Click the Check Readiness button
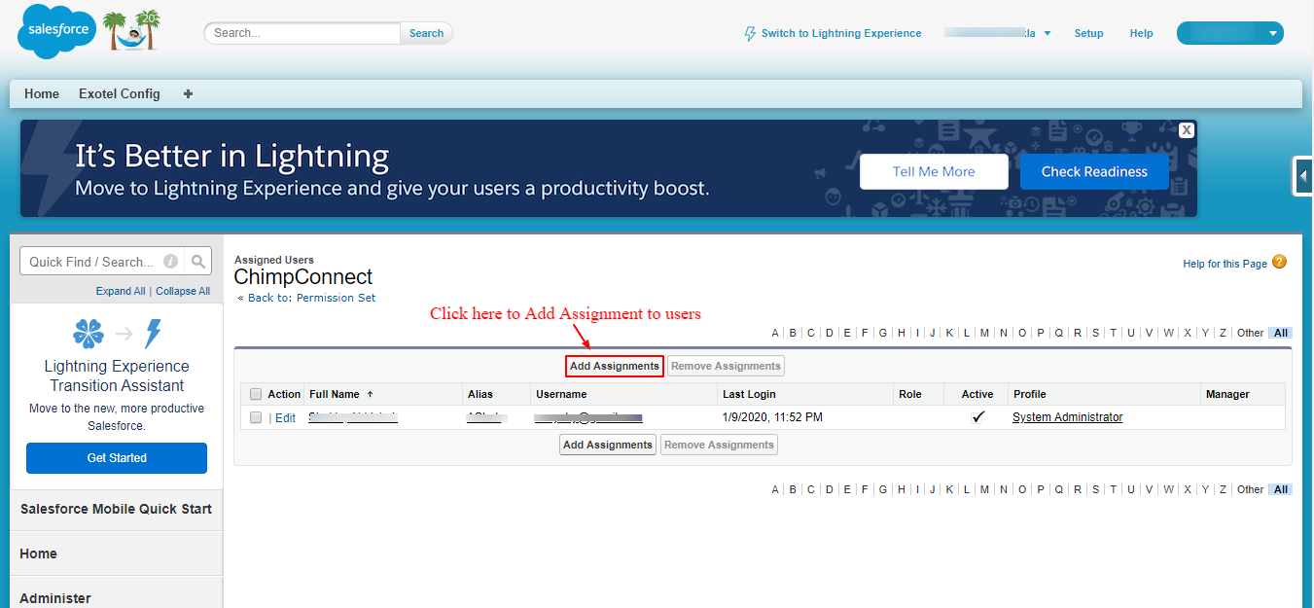Screen dimensions: 1314x608 [1094, 172]
